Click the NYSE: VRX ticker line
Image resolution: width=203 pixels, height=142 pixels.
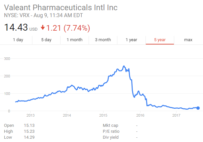click(43, 15)
